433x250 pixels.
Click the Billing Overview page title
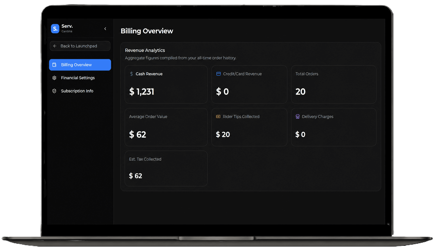[x=147, y=31]
